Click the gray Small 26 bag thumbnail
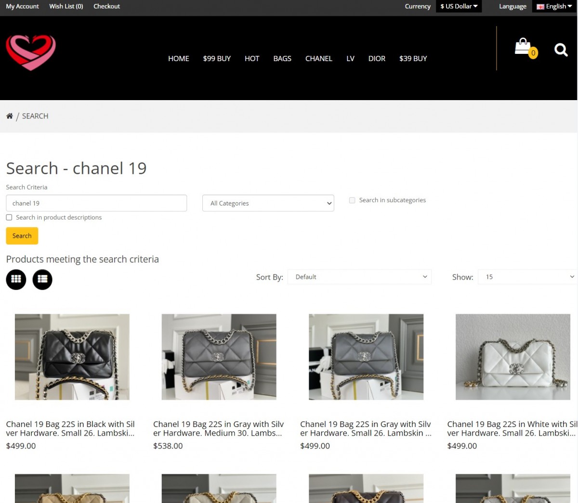Viewport: 578px width, 503px height. click(366, 357)
